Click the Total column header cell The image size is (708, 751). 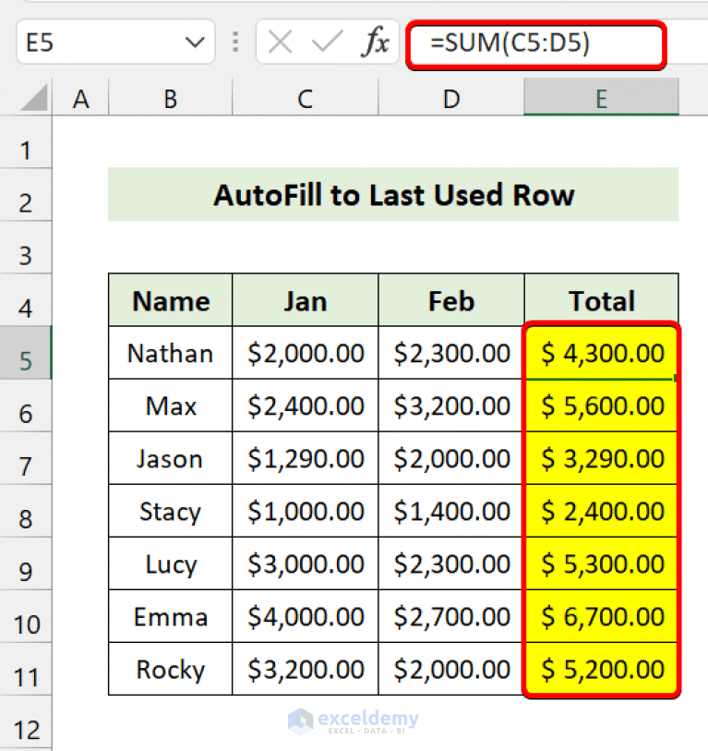601,300
